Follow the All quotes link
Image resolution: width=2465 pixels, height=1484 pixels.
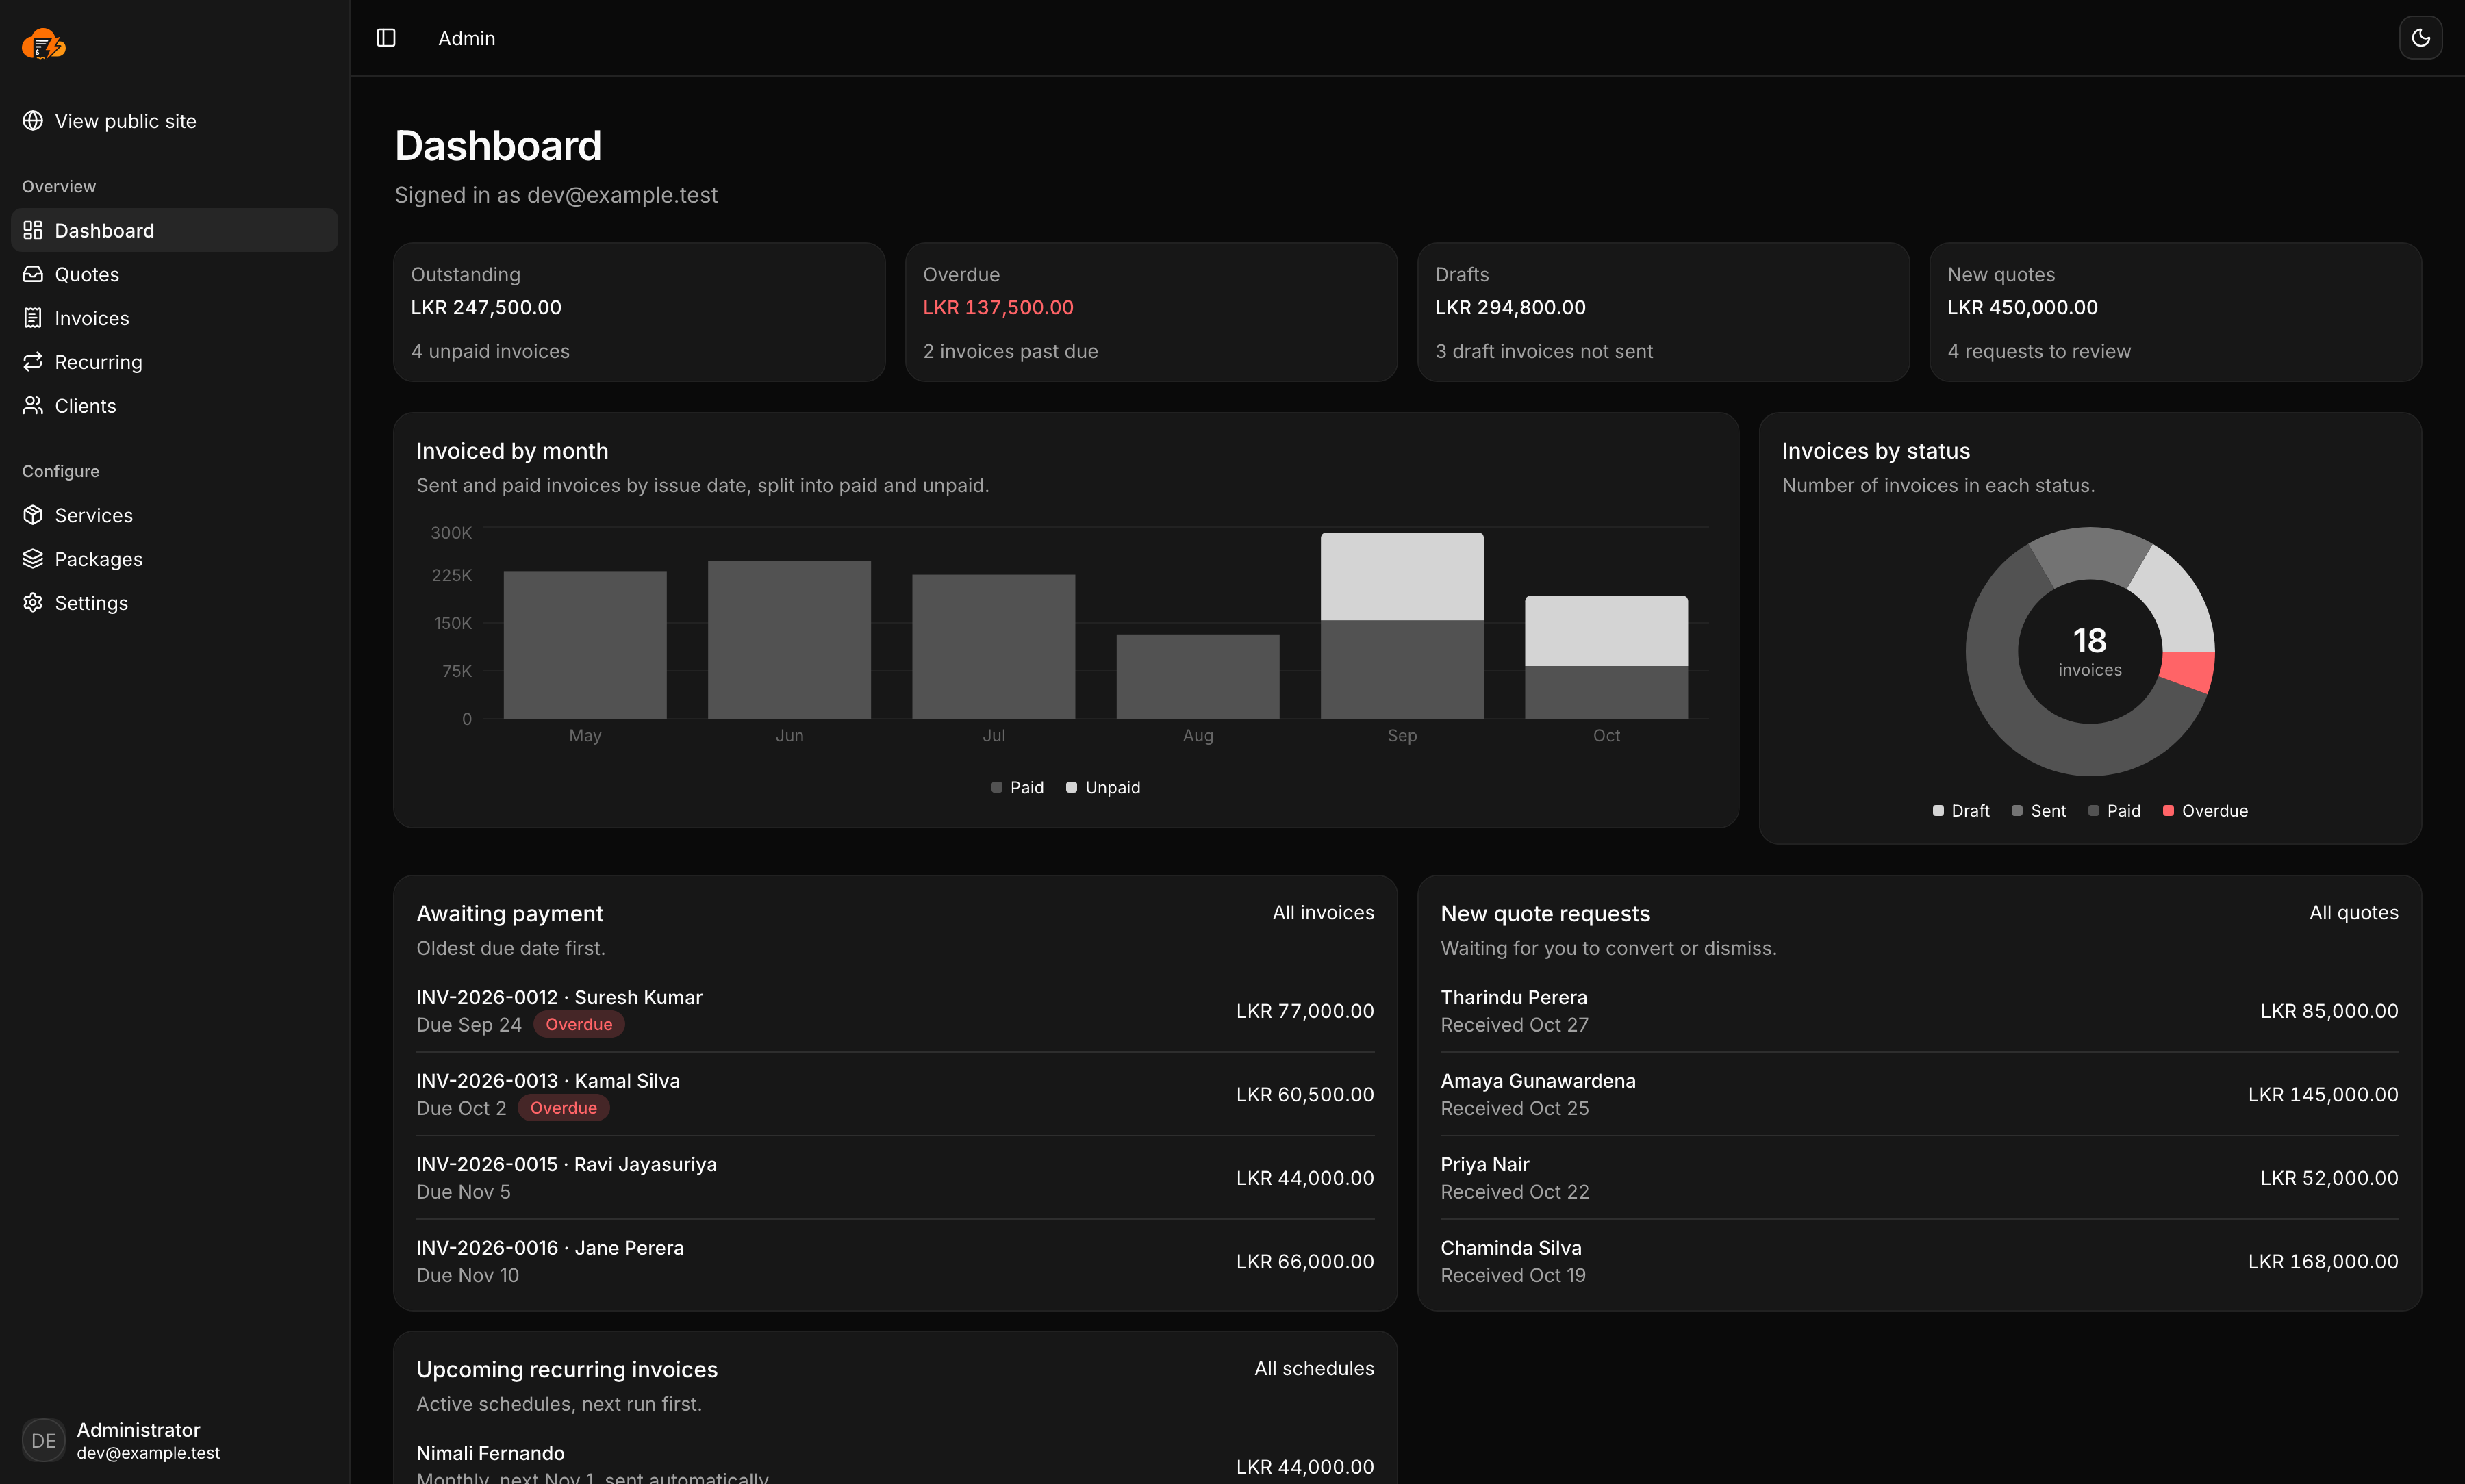point(2353,913)
